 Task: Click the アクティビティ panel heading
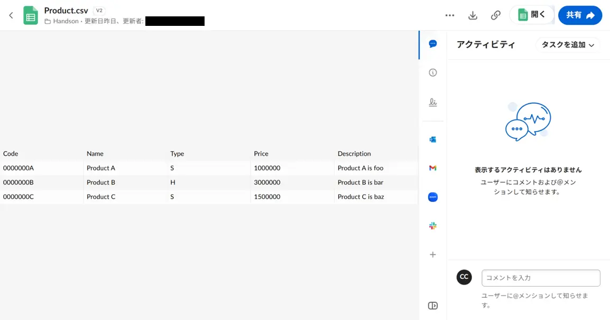tap(486, 45)
